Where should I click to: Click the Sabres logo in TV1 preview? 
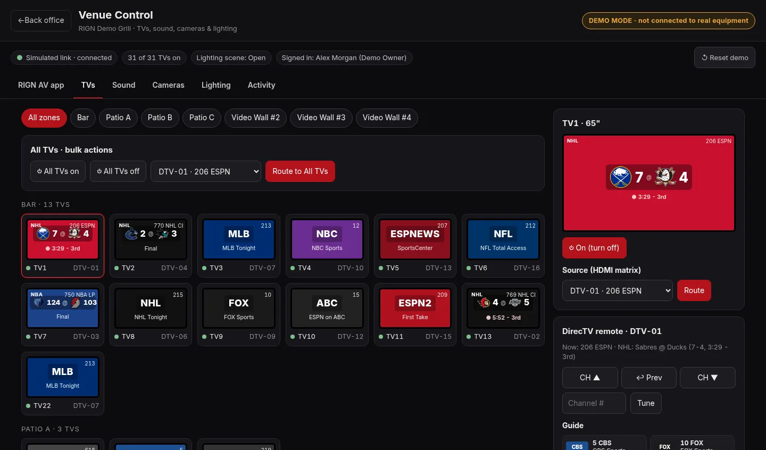(x=620, y=177)
